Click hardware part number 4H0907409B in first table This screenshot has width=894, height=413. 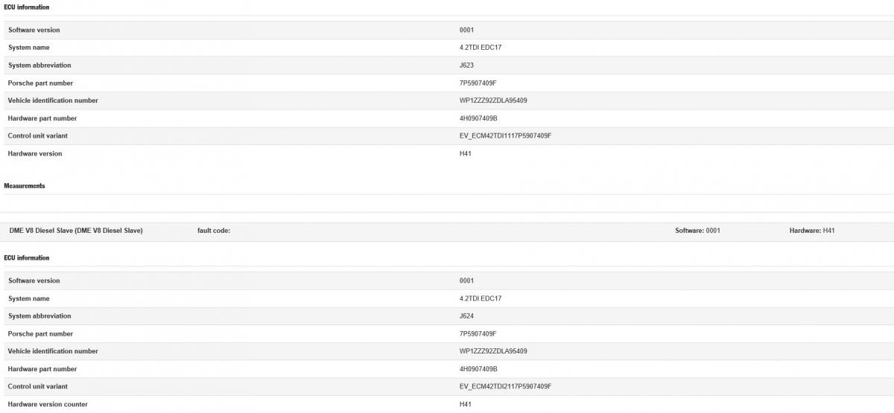point(478,118)
